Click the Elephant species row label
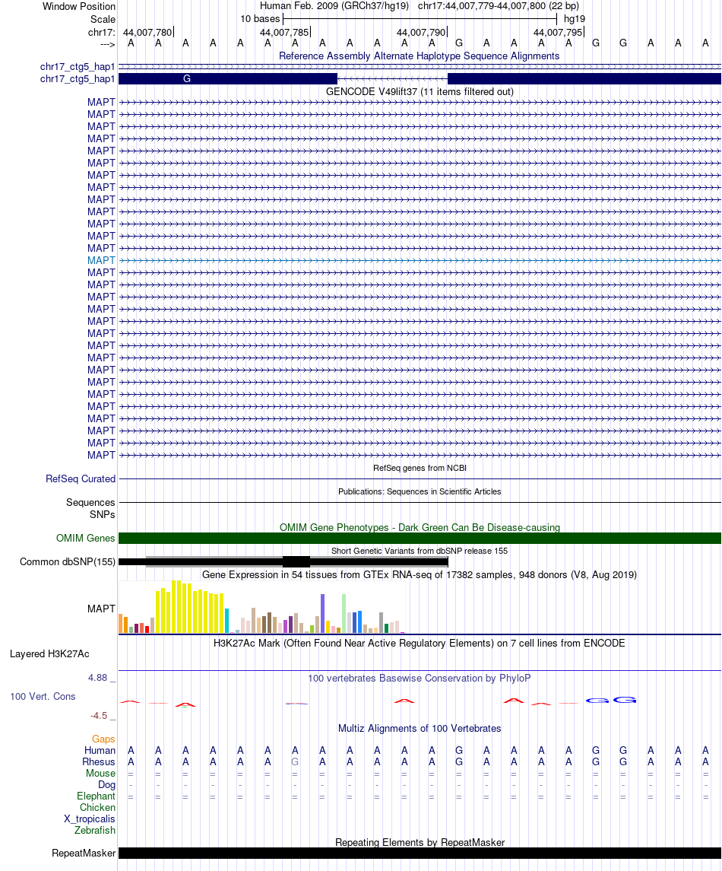Screen dimensions: 722x871 pos(96,796)
